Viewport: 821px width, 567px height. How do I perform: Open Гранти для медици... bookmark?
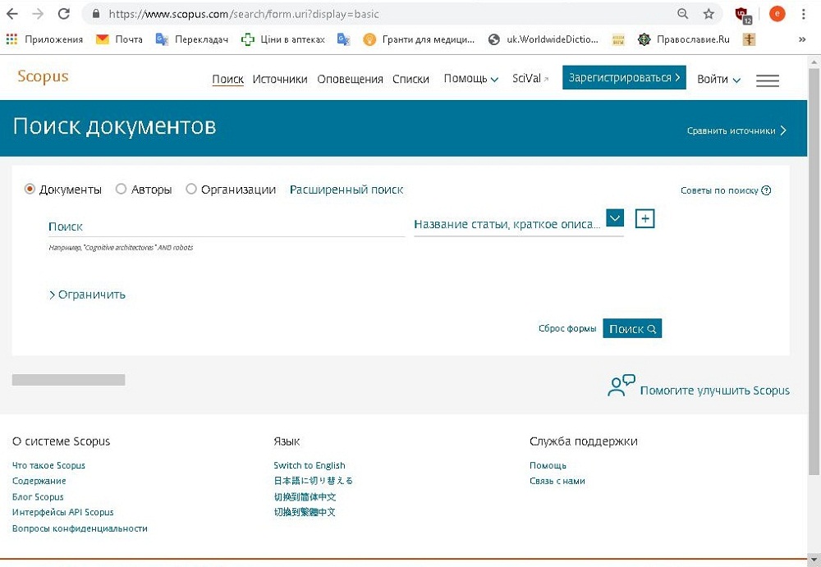click(419, 39)
